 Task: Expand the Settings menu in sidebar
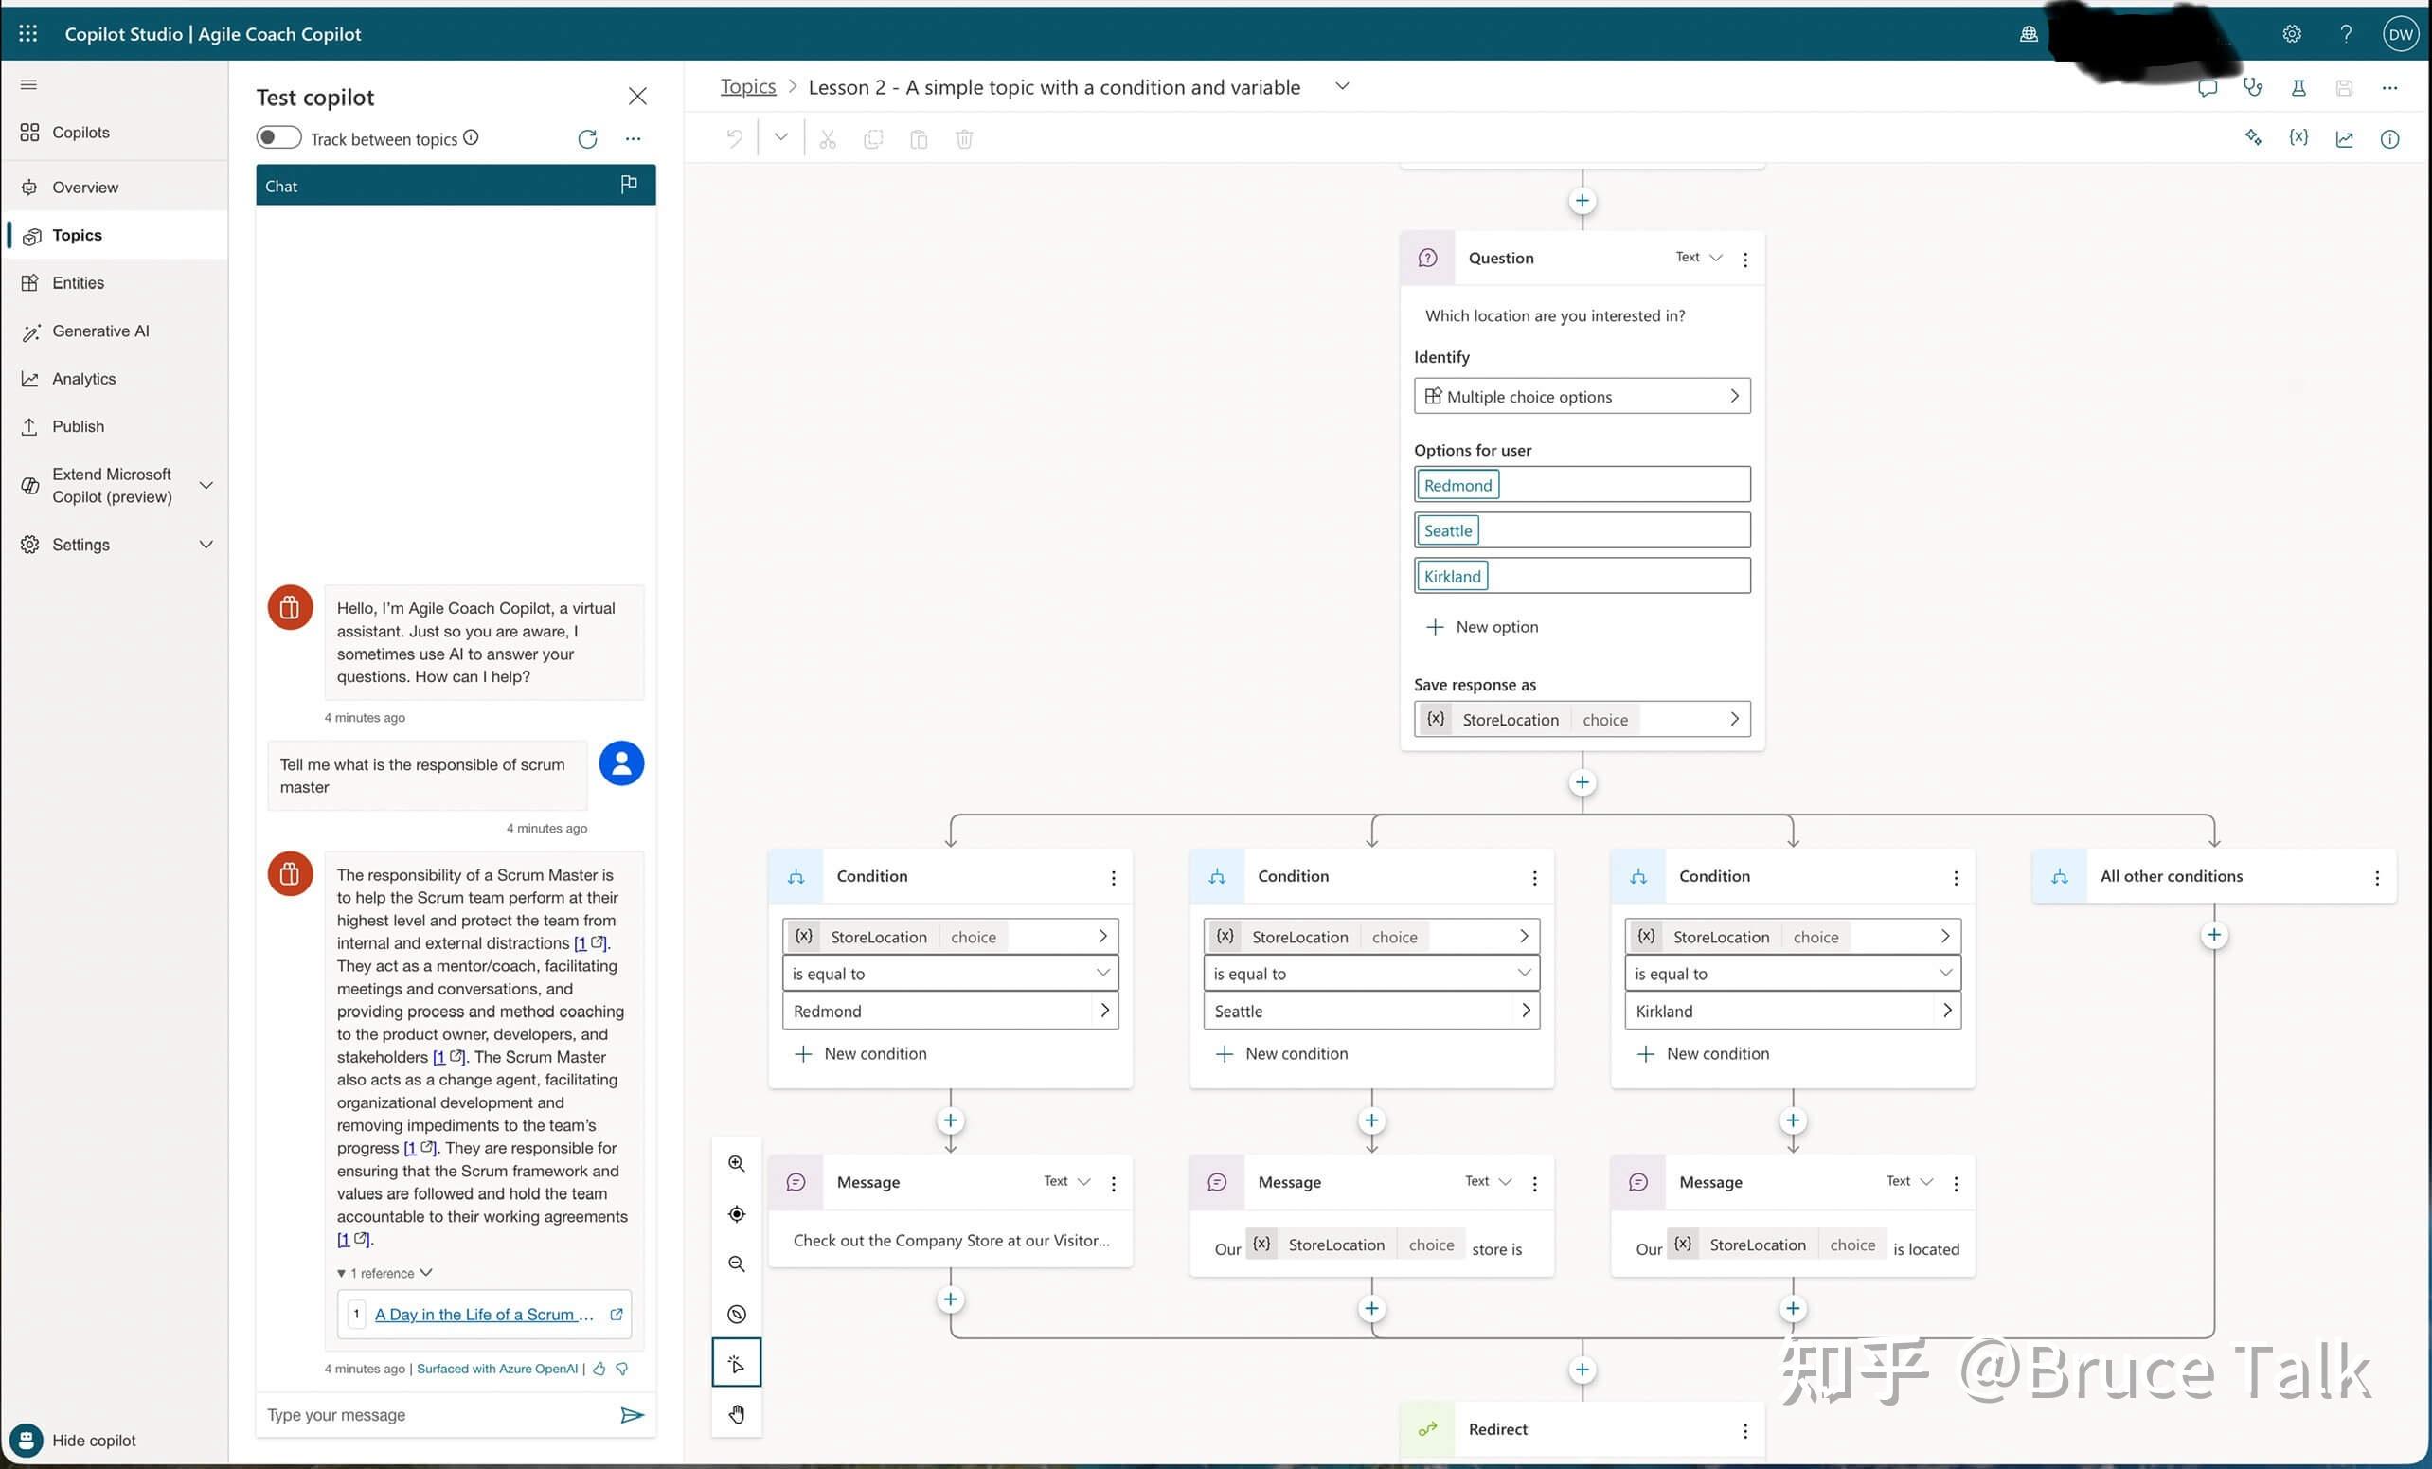click(206, 545)
